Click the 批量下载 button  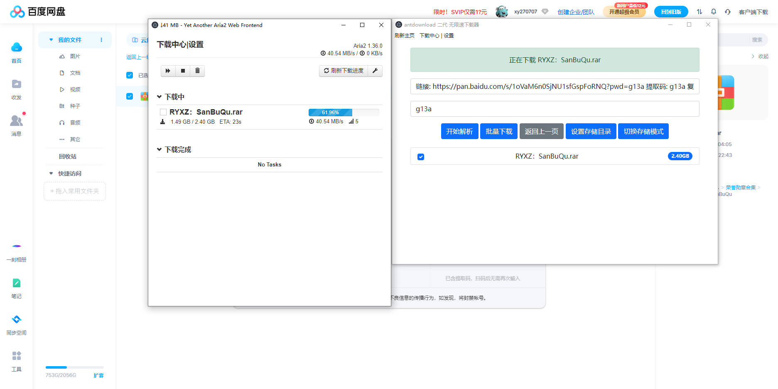498,132
